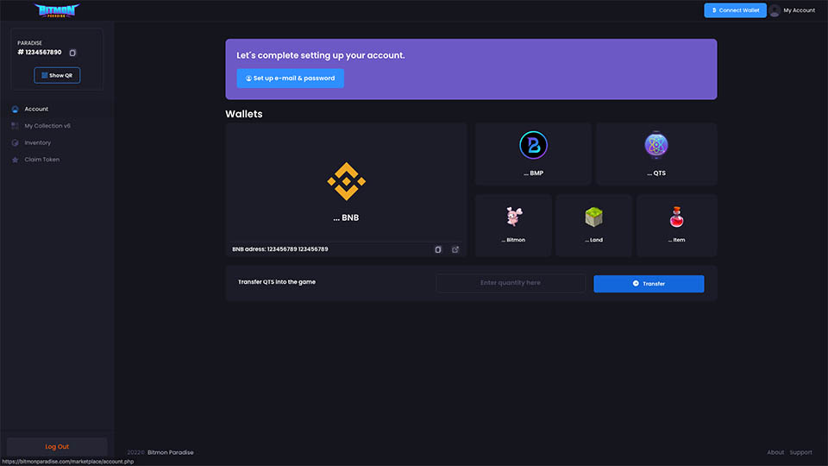This screenshot has height=466, width=828.
Task: Click the Transfer button
Action: 649,284
